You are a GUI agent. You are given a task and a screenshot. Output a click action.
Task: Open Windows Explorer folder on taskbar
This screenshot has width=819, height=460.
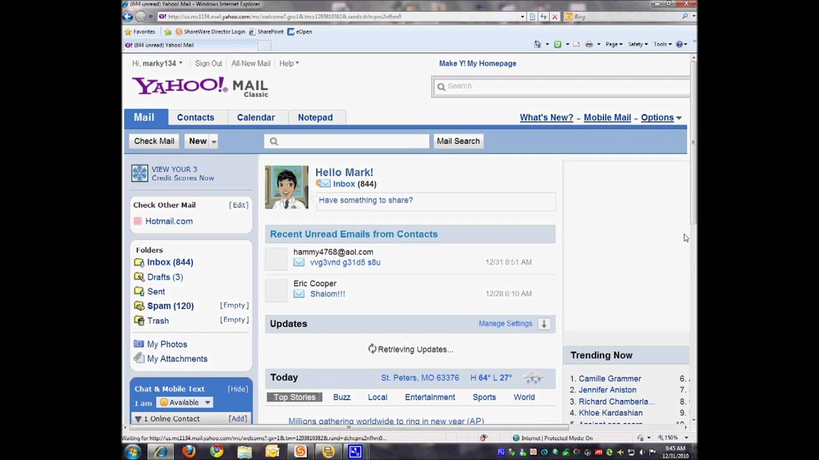(x=244, y=452)
